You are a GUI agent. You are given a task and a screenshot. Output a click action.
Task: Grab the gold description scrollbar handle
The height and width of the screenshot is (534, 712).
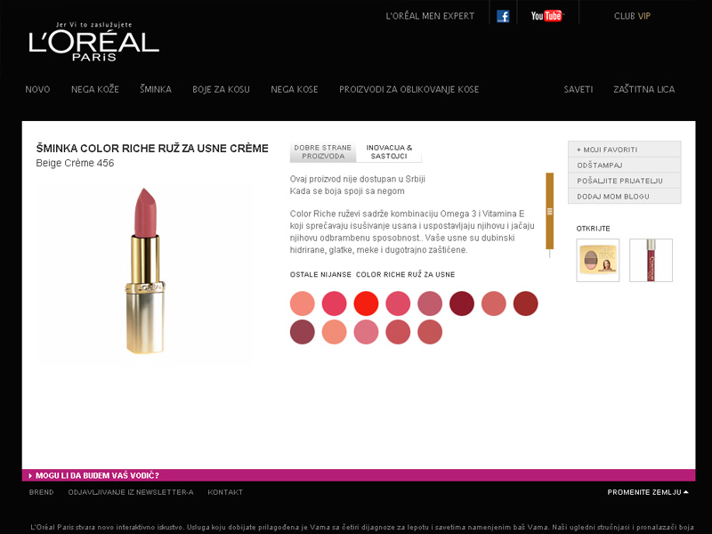click(x=549, y=211)
